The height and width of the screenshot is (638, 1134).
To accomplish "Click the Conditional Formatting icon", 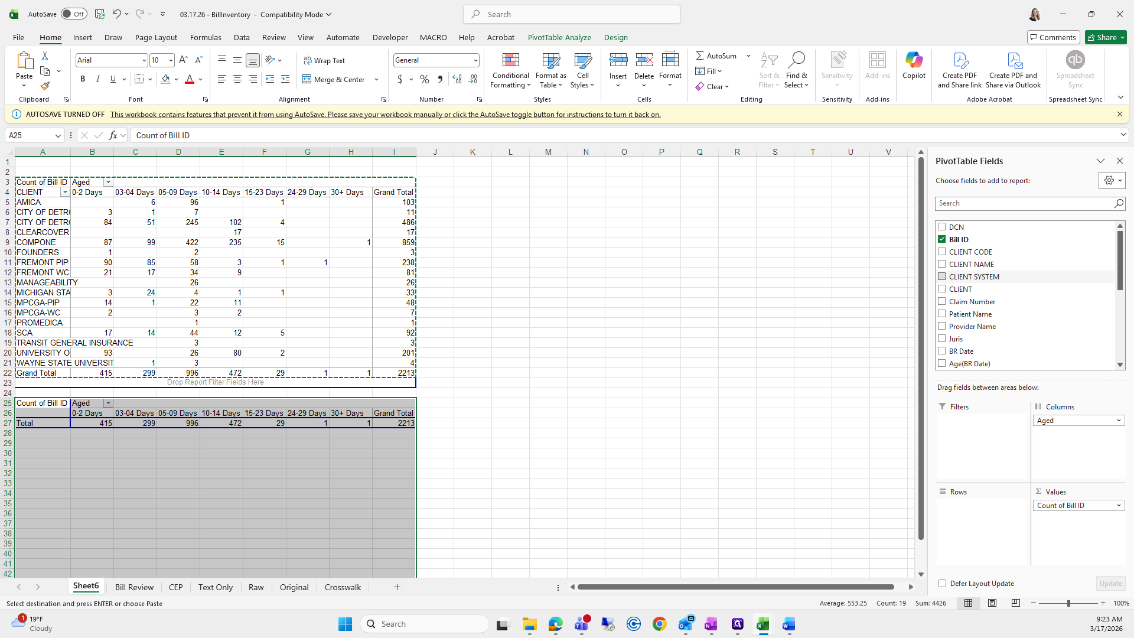I will [510, 60].
